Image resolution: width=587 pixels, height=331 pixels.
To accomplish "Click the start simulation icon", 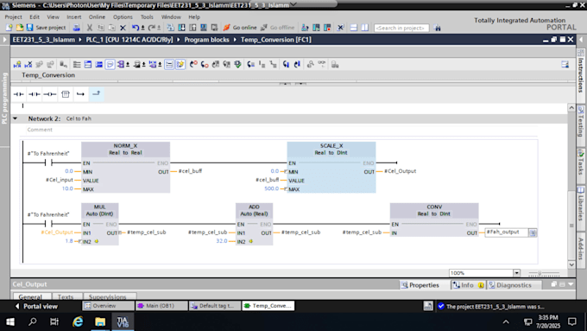I will [x=203, y=28].
